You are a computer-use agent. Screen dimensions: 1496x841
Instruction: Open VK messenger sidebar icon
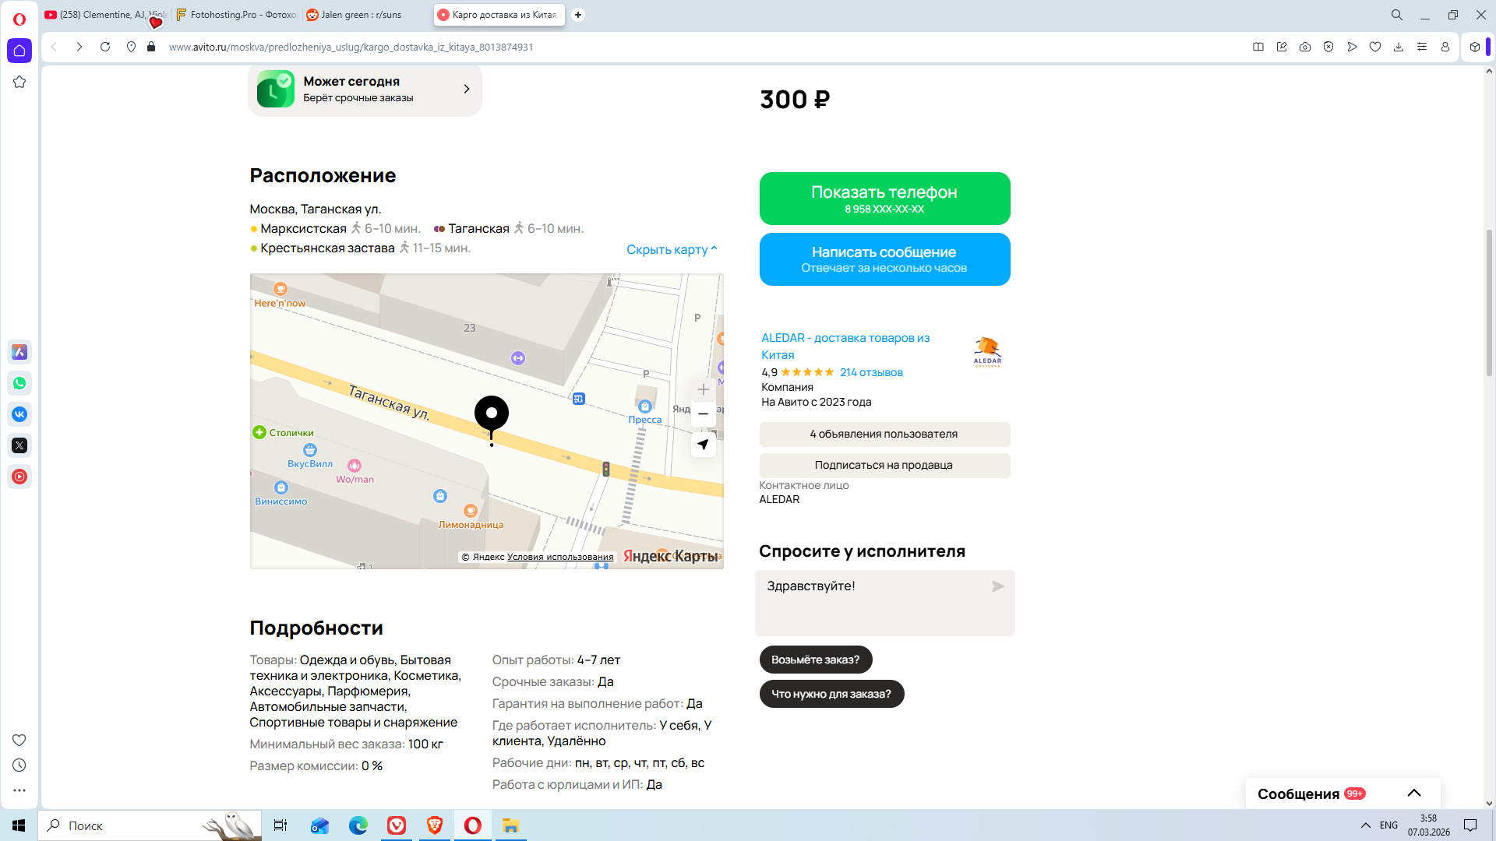tap(19, 414)
